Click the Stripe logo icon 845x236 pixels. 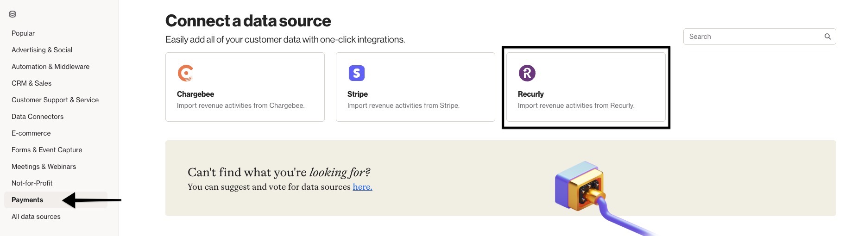click(x=357, y=73)
